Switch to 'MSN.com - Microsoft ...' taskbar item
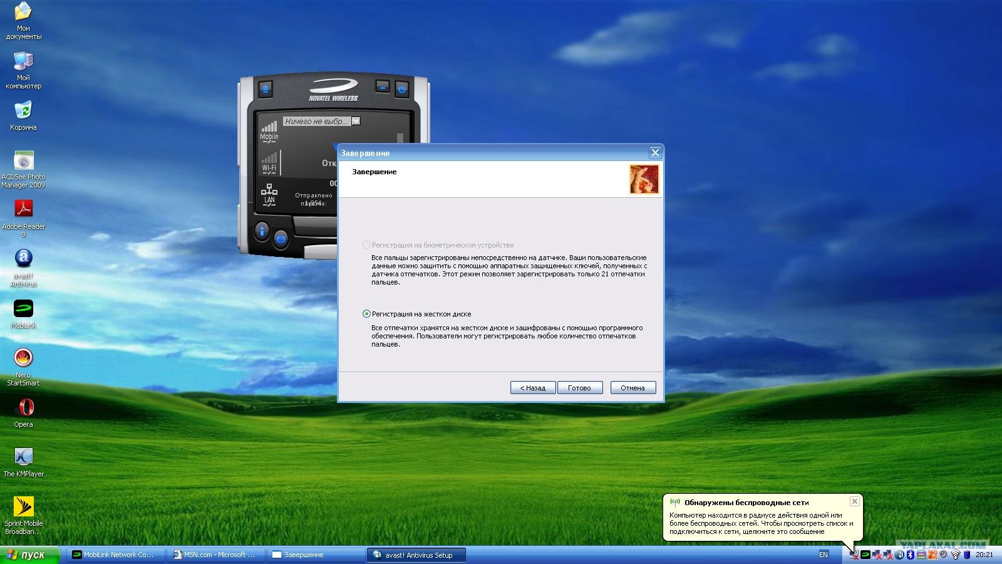The width and height of the screenshot is (1002, 564). (216, 555)
